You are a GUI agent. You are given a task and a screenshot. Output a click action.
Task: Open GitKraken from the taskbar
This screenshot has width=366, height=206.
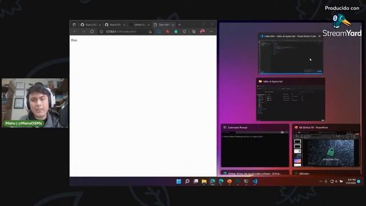(238, 181)
